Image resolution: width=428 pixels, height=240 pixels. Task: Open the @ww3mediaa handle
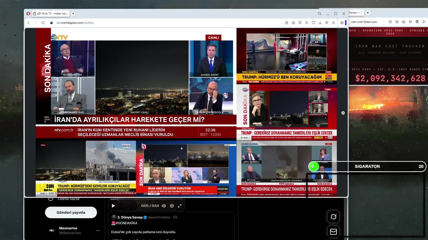pyautogui.click(x=159, y=217)
